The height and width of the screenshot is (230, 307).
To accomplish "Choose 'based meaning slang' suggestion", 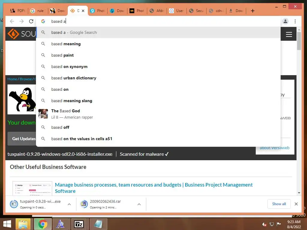I will pos(158,101).
